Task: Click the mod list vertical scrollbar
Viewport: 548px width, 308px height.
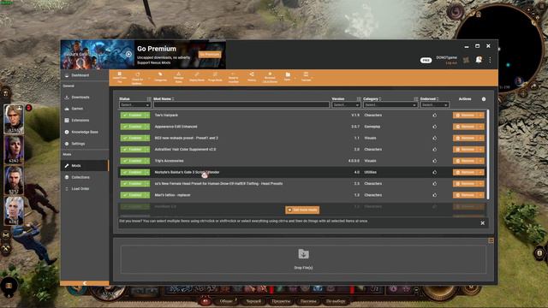Action: click(x=488, y=155)
